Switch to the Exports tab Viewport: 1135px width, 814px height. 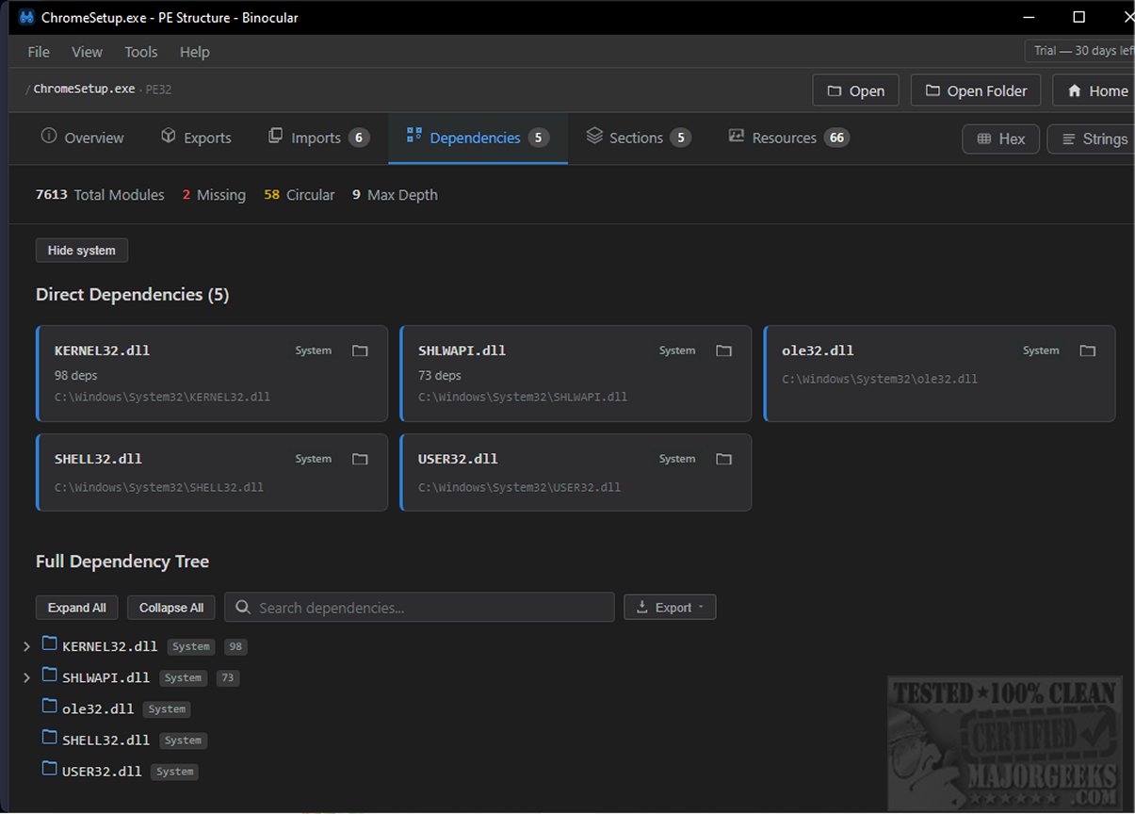click(196, 138)
